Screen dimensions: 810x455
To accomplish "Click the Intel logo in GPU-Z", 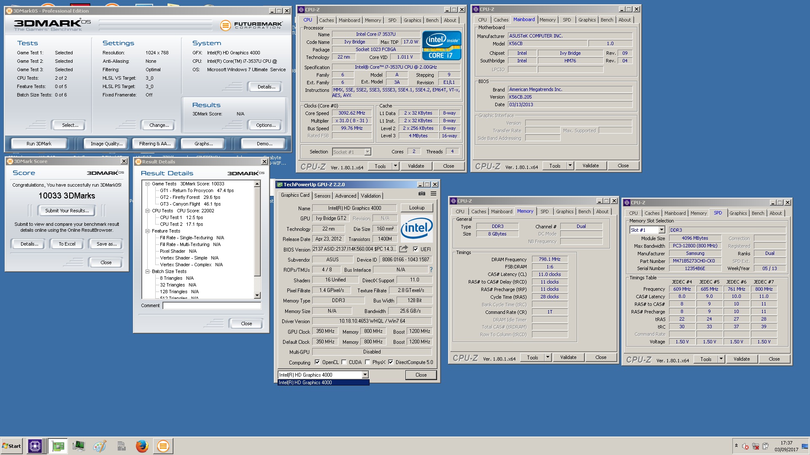I will coord(417,228).
